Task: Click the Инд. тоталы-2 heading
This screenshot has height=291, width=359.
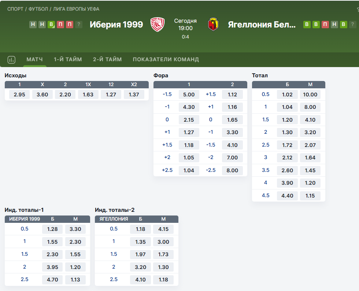Action: point(115,210)
